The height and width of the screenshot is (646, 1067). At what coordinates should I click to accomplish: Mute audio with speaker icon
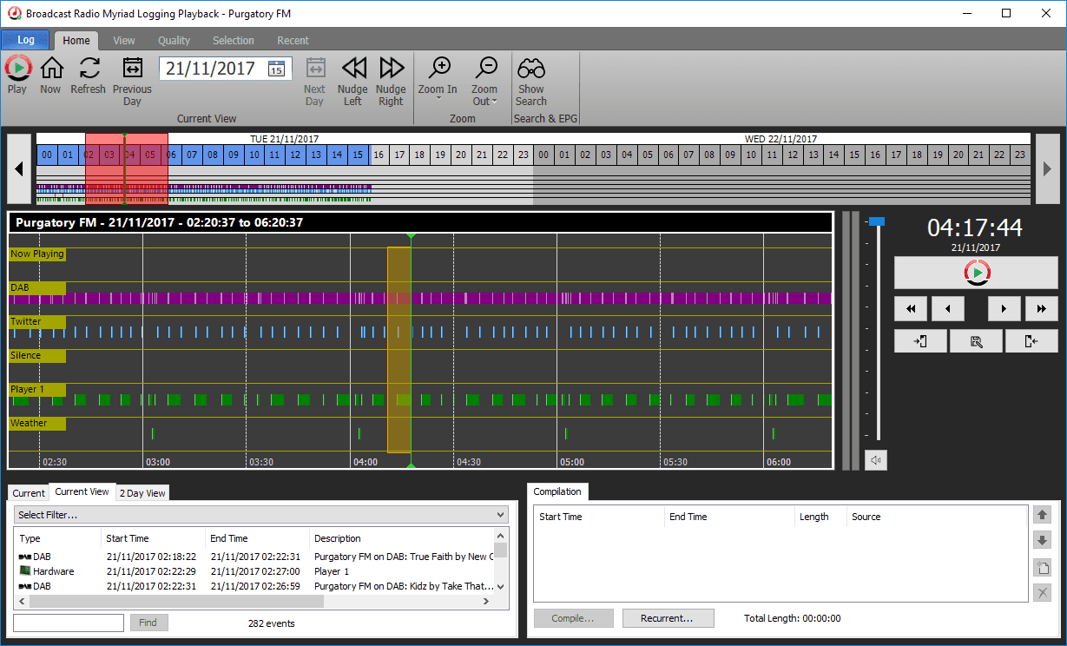click(x=877, y=460)
